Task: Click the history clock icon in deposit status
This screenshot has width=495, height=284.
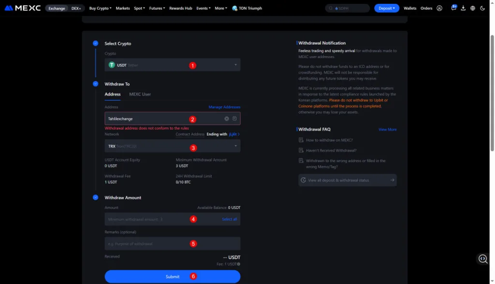Action: click(304, 180)
